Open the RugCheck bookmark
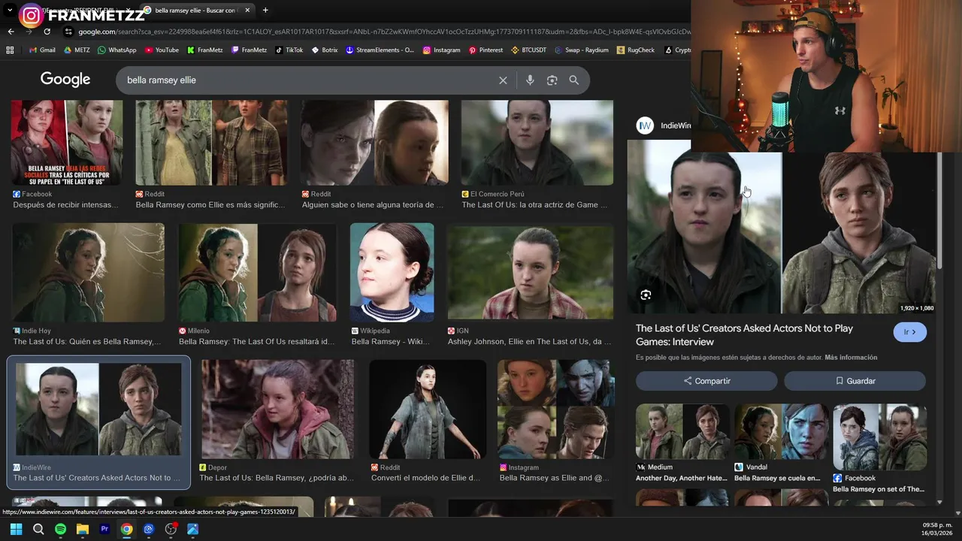This screenshot has height=541, width=962. point(636,50)
